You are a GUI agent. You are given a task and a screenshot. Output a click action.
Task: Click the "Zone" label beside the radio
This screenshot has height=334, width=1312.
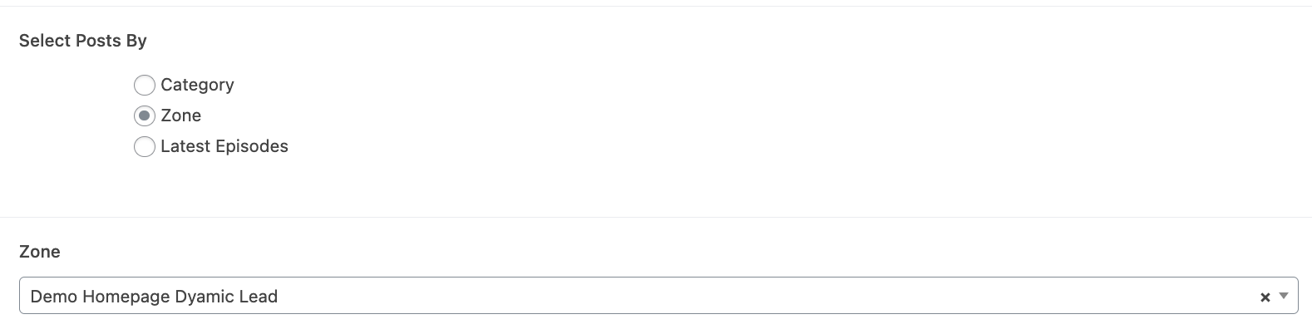click(180, 115)
